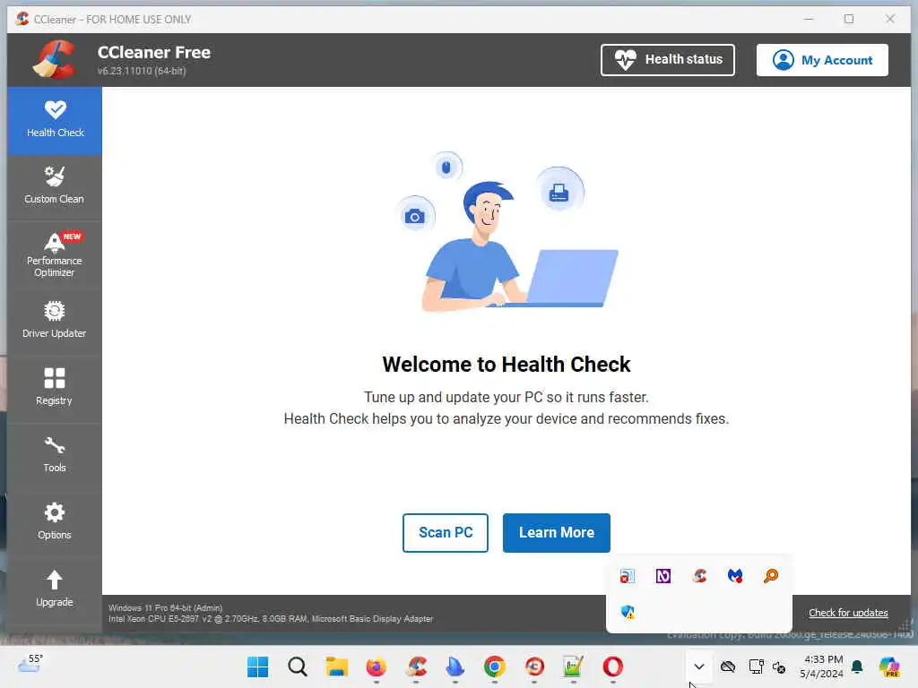This screenshot has width=918, height=688.
Task: Click the orange magnifier tray icon
Action: pos(770,576)
